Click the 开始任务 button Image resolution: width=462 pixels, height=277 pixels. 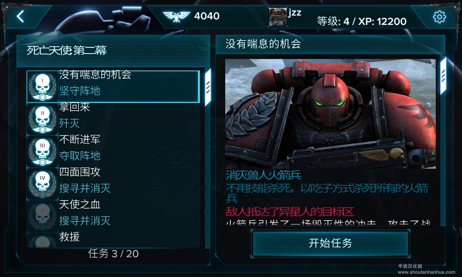click(x=330, y=243)
